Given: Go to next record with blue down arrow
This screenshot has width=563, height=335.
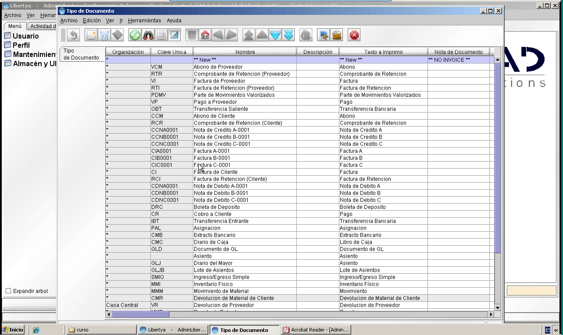Looking at the screenshot, I should click(x=275, y=35).
